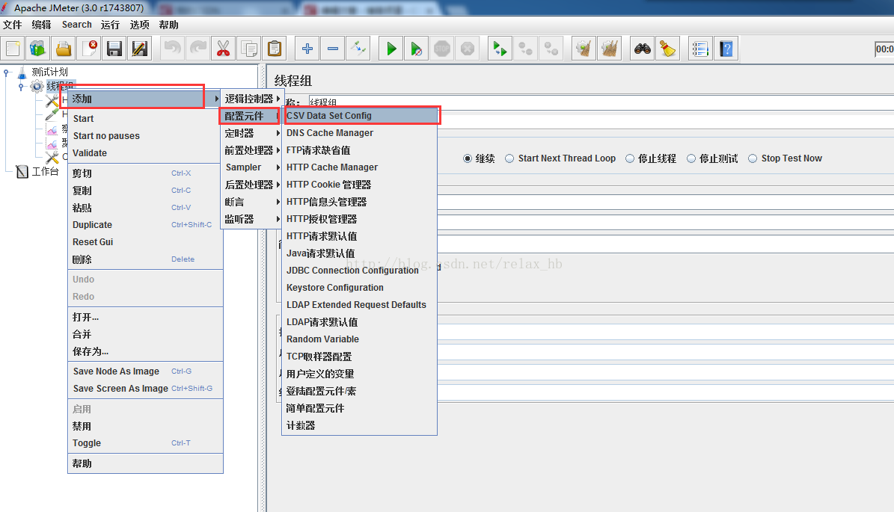Screen dimensions: 894x512
Task: Click the 工作台 workbench tree icon
Action: click(22, 171)
